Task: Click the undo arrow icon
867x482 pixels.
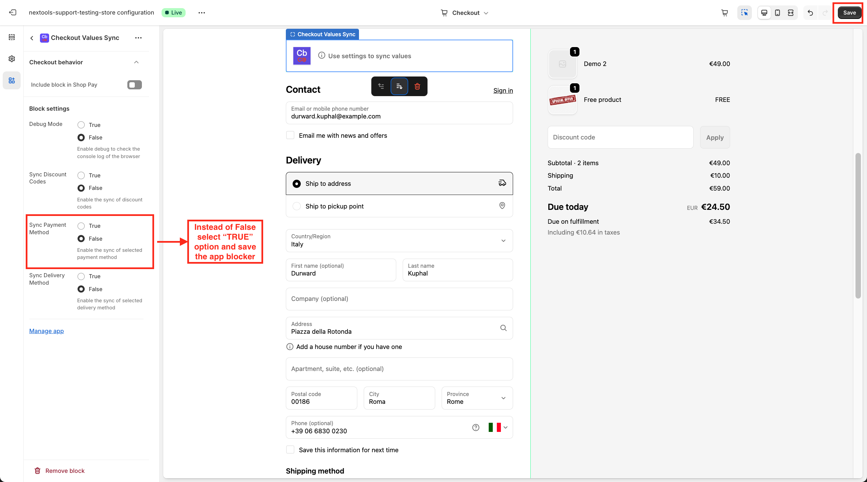Action: (x=810, y=13)
